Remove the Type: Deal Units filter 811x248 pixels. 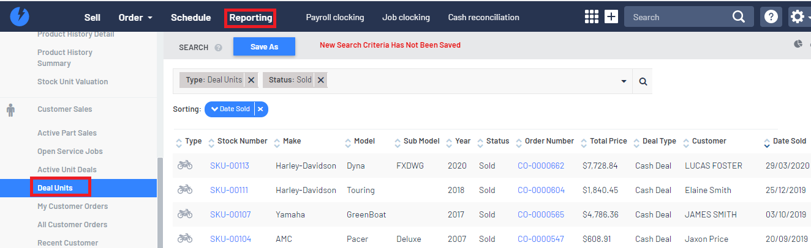click(251, 80)
